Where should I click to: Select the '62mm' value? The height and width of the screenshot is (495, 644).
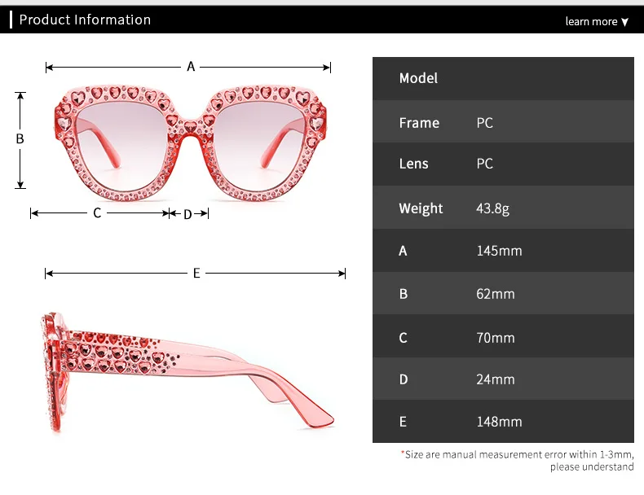[x=496, y=294]
